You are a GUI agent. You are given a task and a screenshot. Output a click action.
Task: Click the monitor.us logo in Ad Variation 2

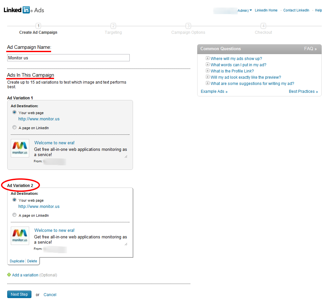[x=20, y=236]
